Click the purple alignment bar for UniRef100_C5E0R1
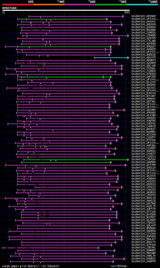 point(51,248)
